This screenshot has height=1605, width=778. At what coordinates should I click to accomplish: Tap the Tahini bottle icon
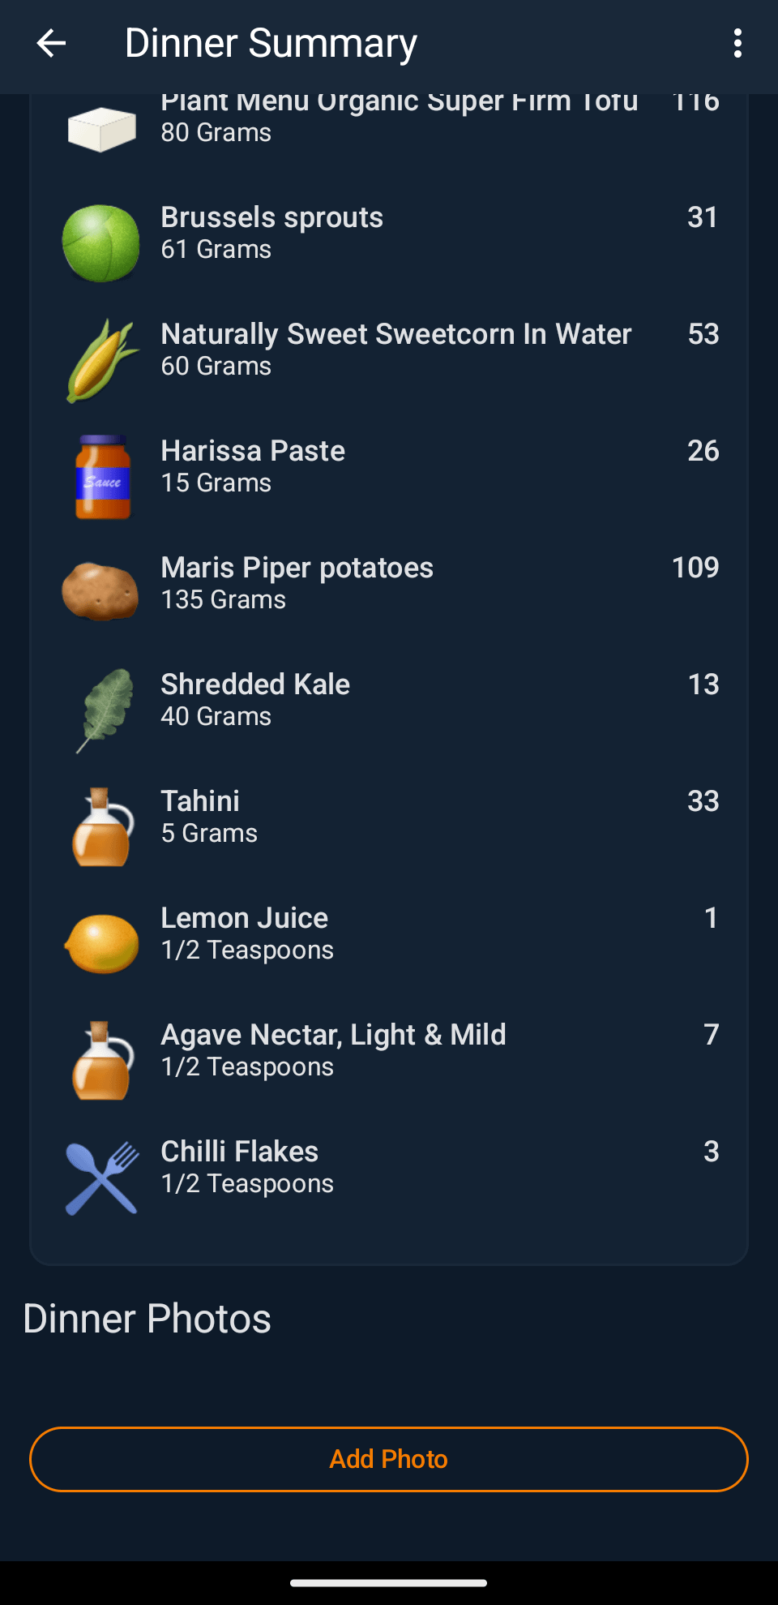102,827
